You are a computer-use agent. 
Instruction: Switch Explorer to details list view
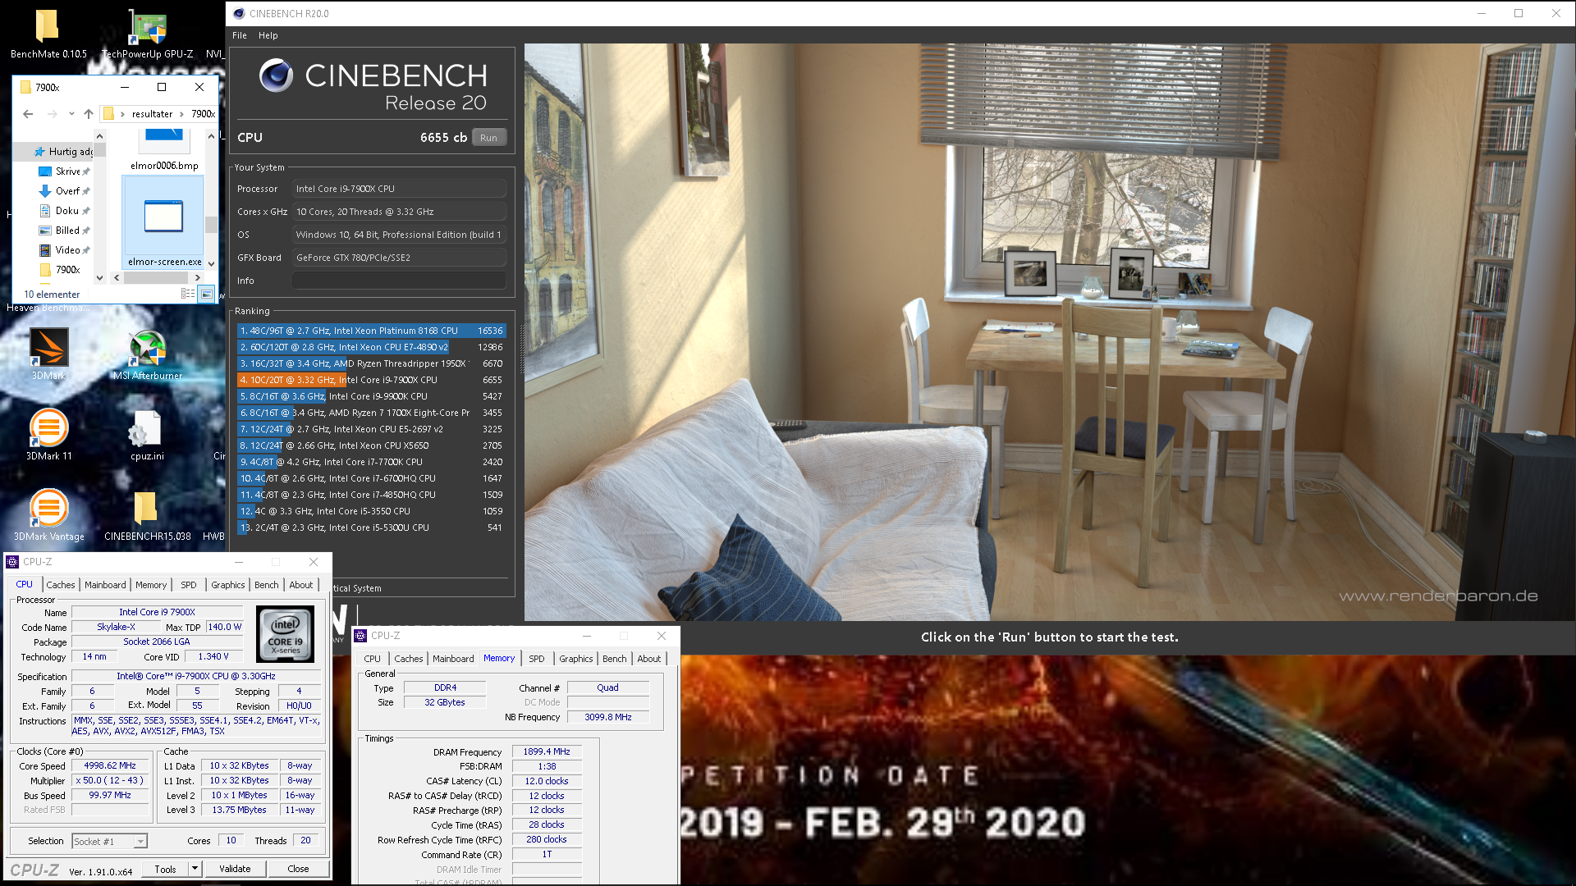188,294
